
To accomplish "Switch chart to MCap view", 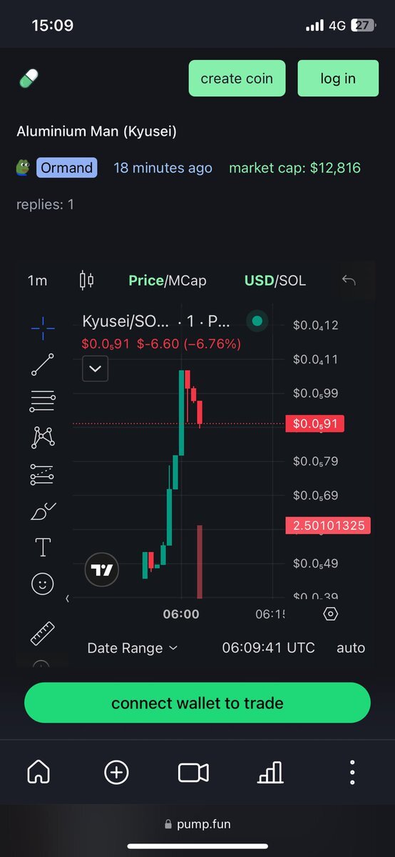I will pyautogui.click(x=186, y=281).
